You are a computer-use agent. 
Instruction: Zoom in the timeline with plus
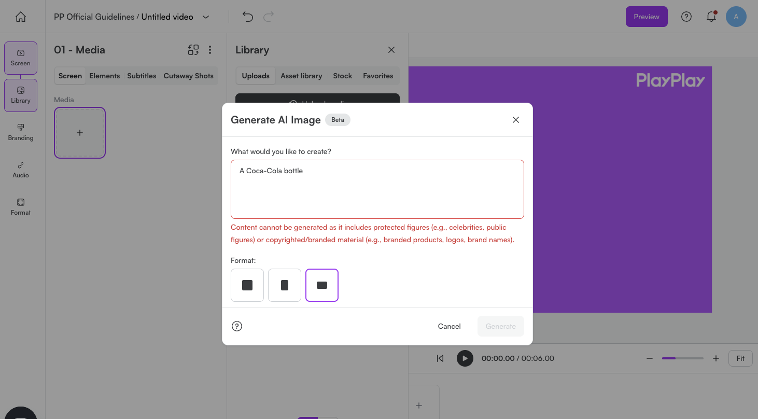[x=716, y=358]
